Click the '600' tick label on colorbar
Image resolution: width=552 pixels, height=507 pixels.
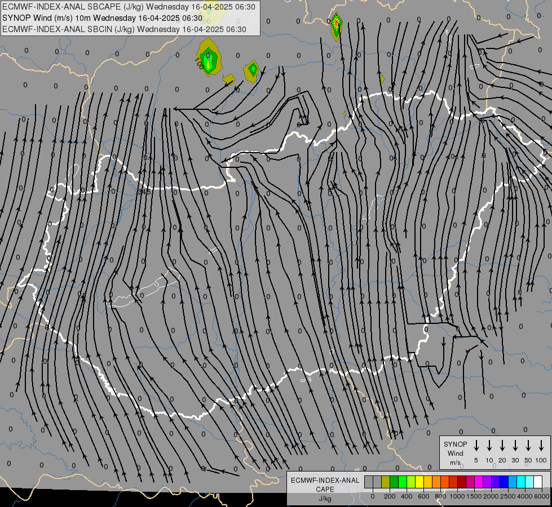(x=423, y=496)
